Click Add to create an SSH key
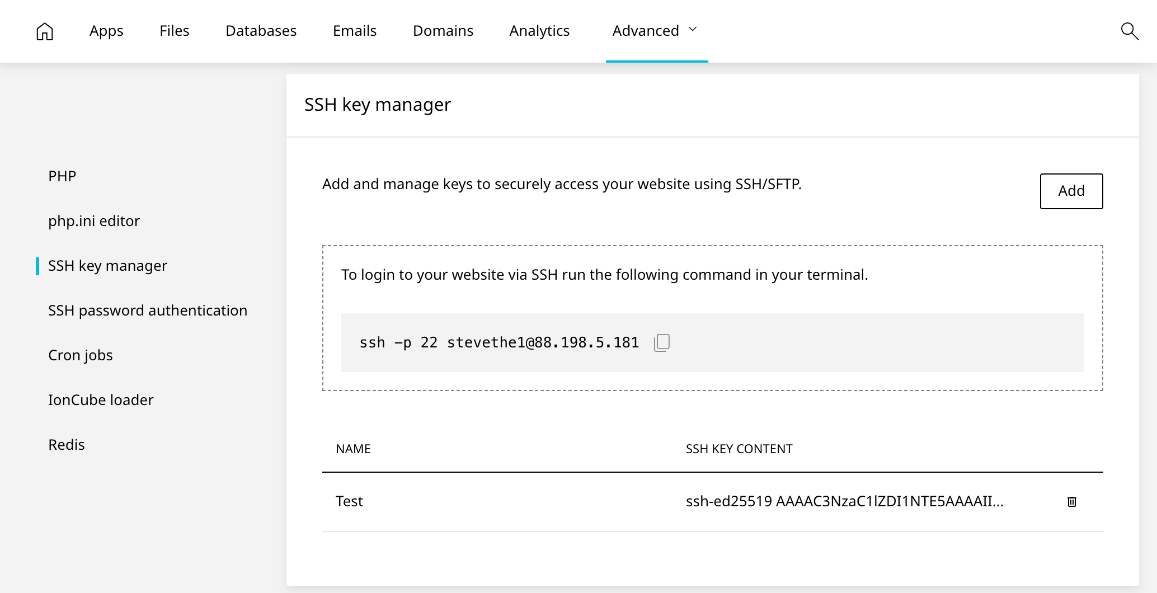Screen dimensions: 1157x593 1071,191
